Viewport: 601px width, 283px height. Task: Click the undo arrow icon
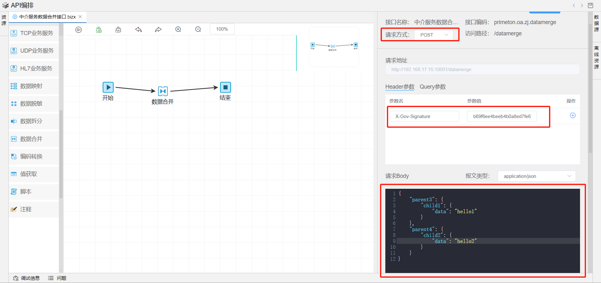[138, 30]
